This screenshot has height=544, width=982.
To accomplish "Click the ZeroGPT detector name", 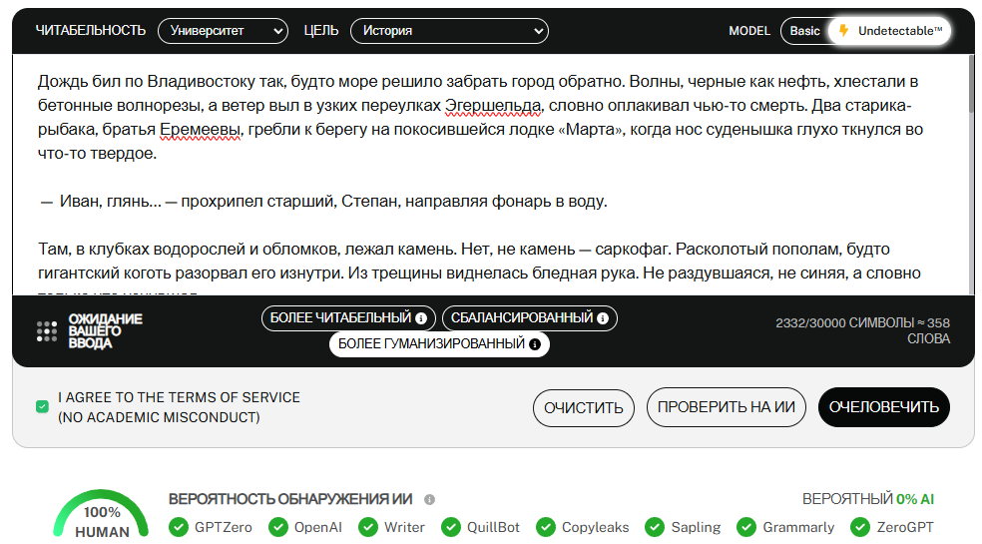I will tap(905, 528).
